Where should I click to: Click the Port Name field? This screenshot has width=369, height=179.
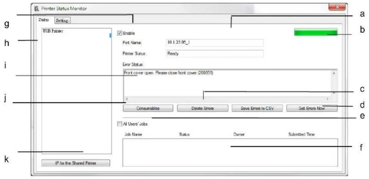pos(215,43)
